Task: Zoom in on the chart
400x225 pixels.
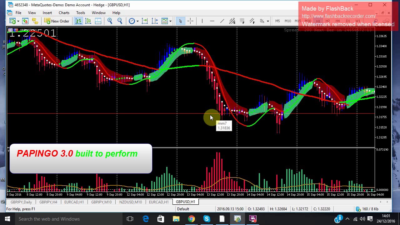Action: click(x=110, y=21)
